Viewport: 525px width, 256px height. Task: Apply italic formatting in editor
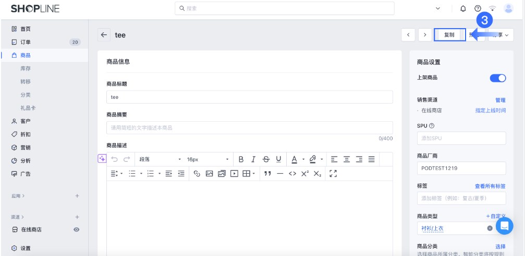(x=253, y=159)
